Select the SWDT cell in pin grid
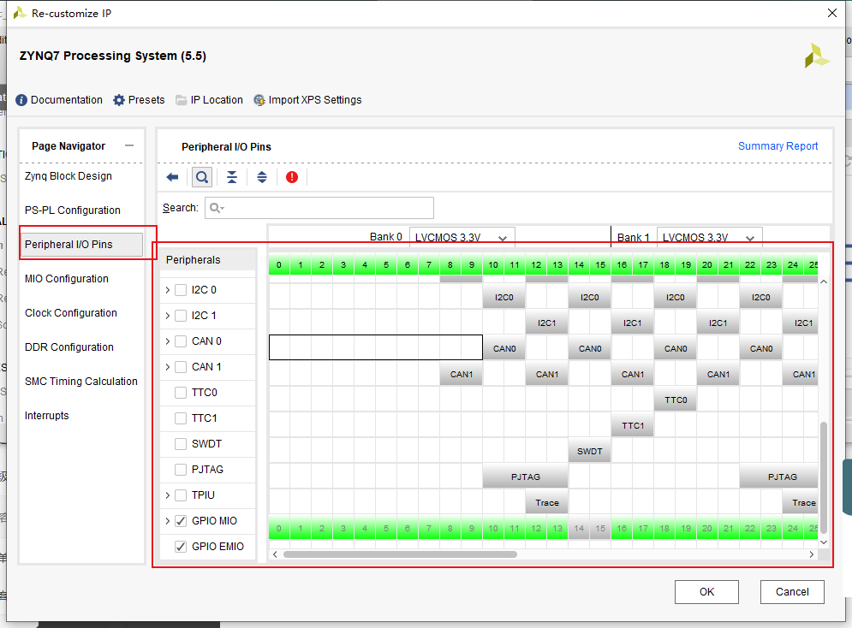The width and height of the screenshot is (852, 628). coord(590,452)
